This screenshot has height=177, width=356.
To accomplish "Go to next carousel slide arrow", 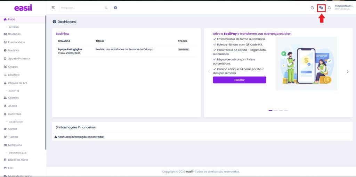I will point(348,71).
